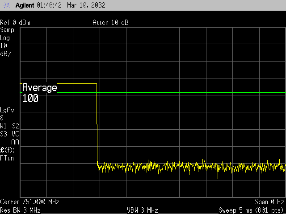Click the LgAv averaging type label
286x214 pixels.
point(7,110)
